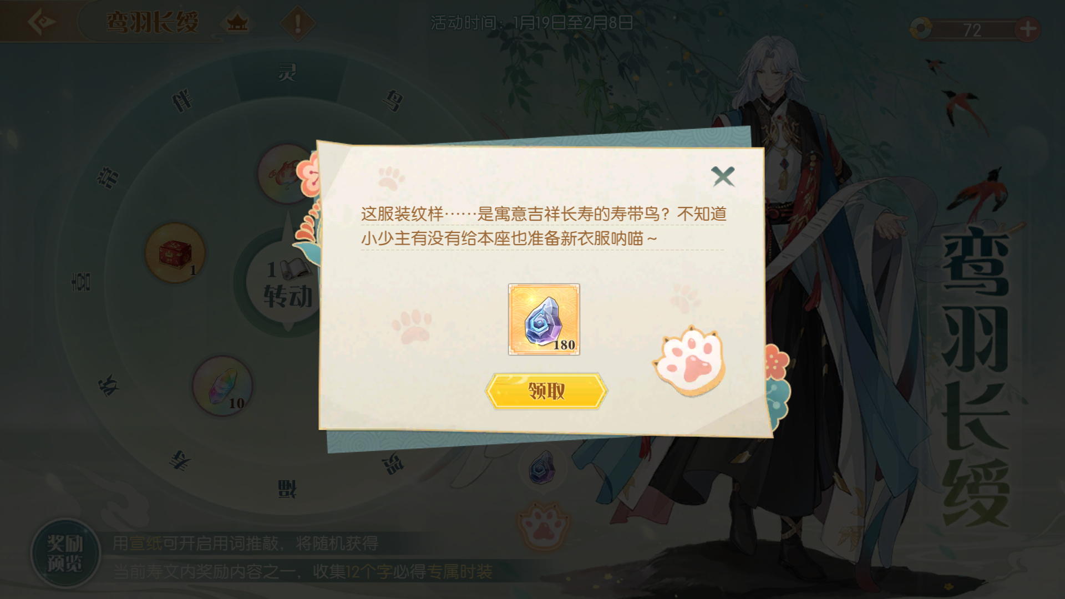Go back using the top-left arrow
The image size is (1065, 599).
coord(41,22)
